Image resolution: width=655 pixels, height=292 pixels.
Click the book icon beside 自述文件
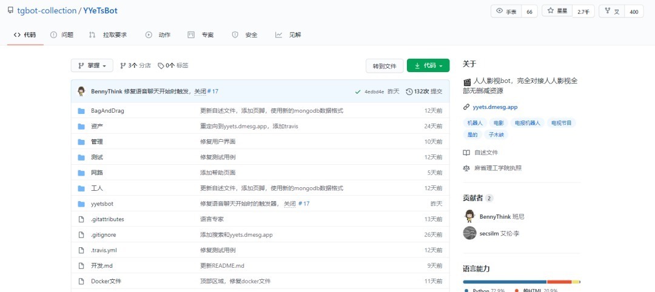point(466,153)
